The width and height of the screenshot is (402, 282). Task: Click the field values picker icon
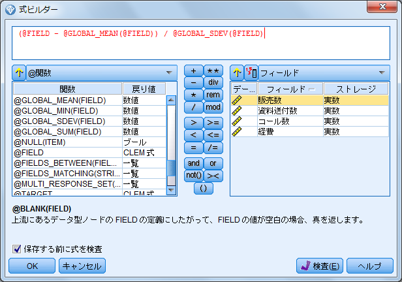pos(251,73)
